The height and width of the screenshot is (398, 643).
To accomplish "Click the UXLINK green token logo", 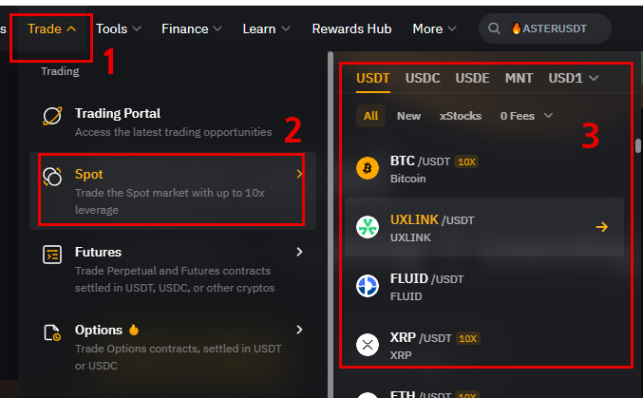I will pyautogui.click(x=368, y=227).
